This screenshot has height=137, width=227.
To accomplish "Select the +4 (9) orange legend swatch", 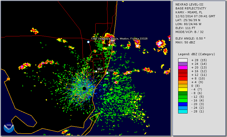I will [183, 82].
